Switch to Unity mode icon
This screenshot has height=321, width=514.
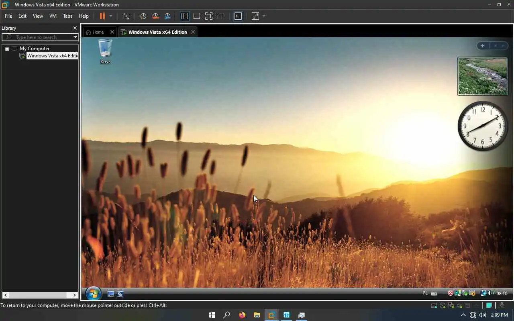(221, 16)
